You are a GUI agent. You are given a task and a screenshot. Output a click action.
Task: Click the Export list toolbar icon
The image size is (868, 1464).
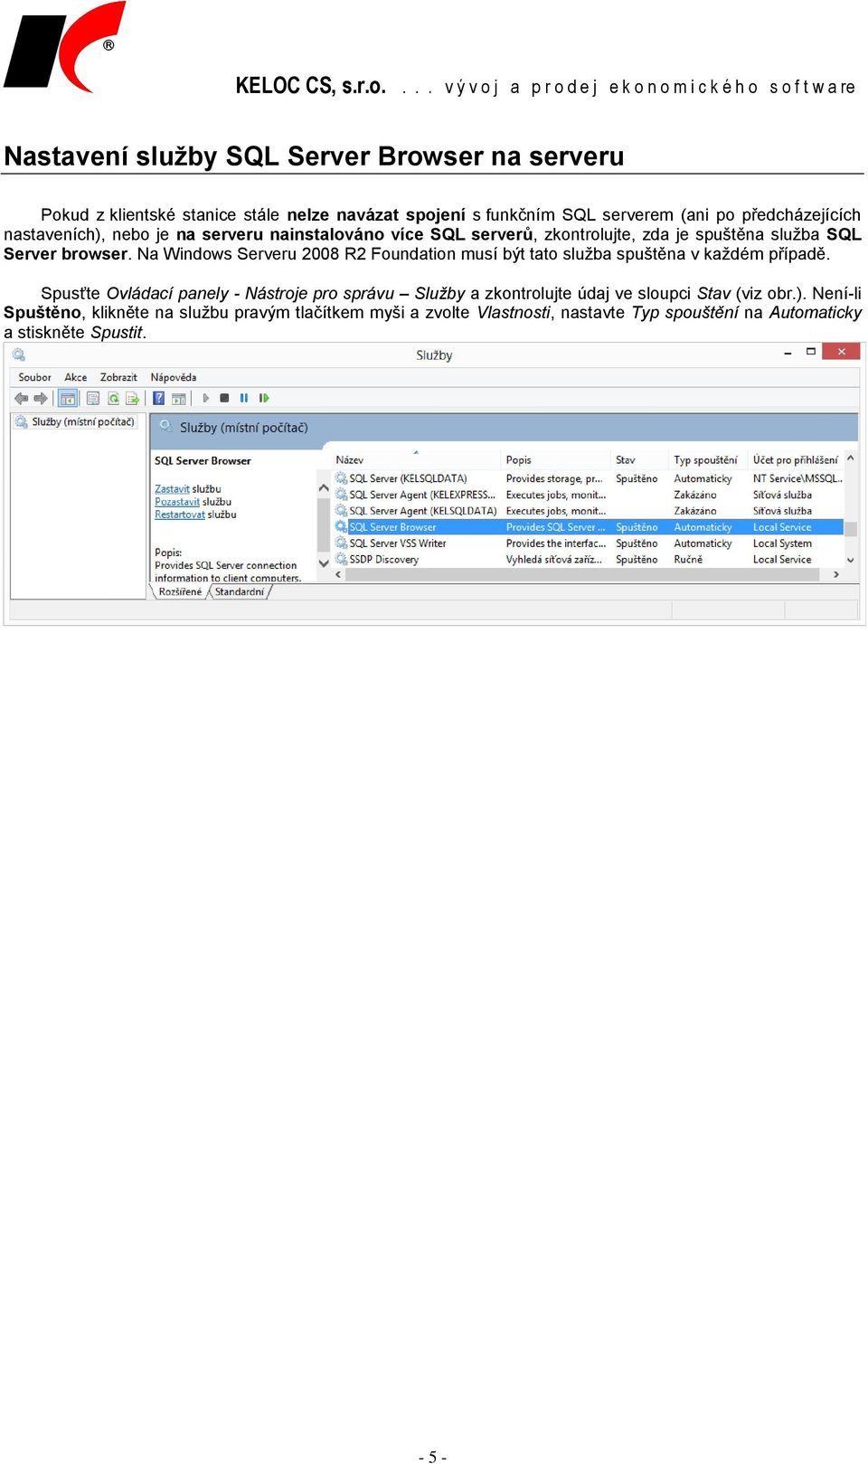pyautogui.click(x=133, y=398)
